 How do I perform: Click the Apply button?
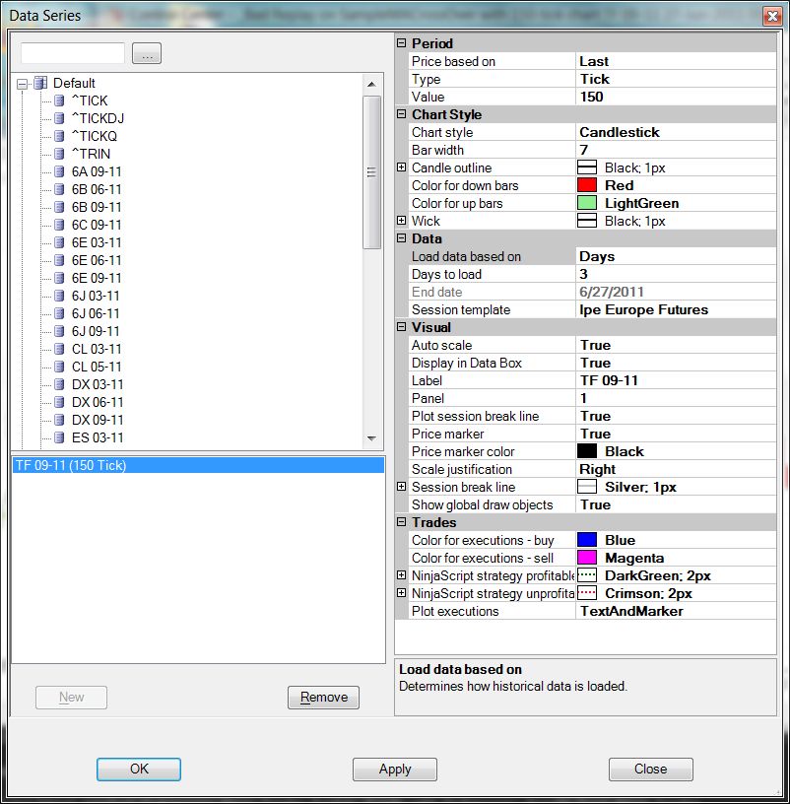coord(395,770)
